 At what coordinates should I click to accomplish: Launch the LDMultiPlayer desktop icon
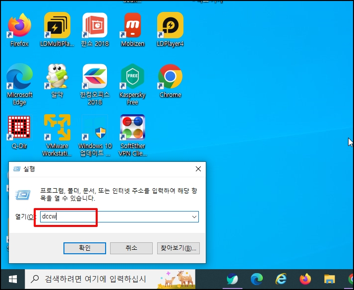coord(57,29)
